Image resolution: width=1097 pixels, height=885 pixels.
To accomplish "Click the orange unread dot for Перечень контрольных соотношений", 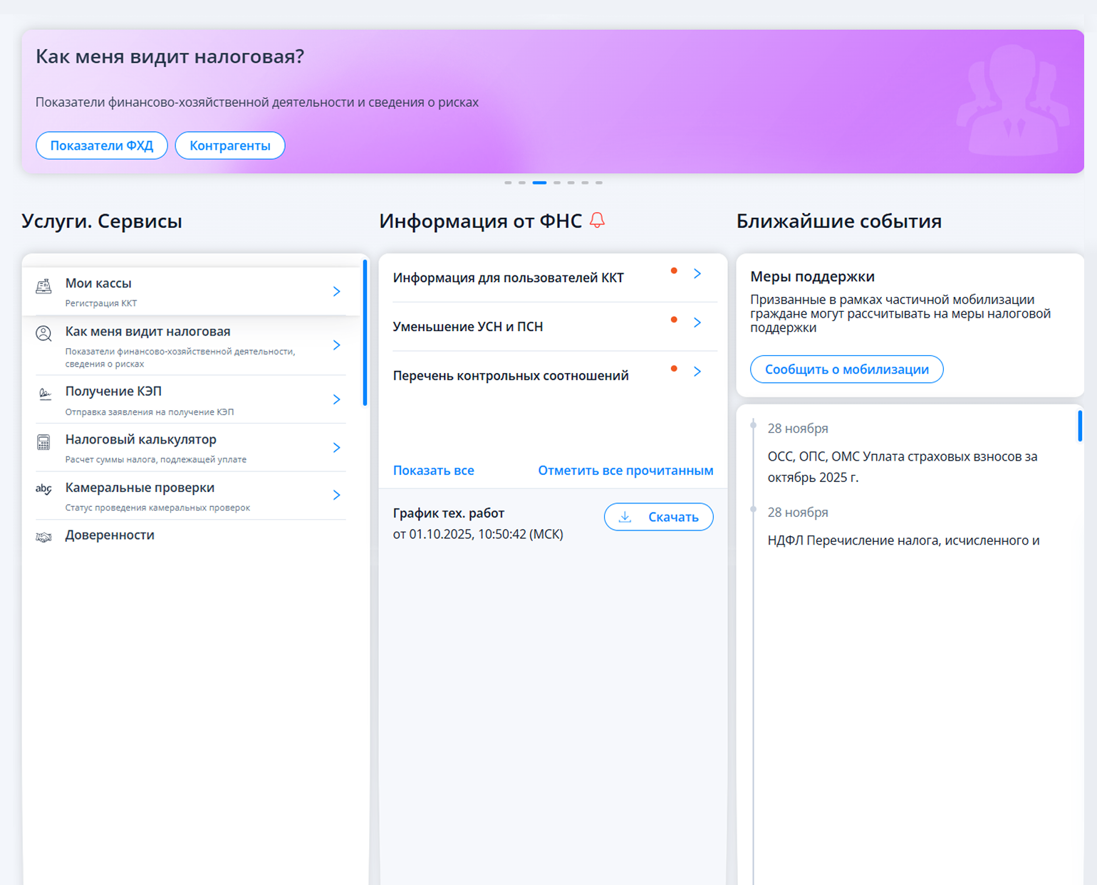I will [x=674, y=368].
